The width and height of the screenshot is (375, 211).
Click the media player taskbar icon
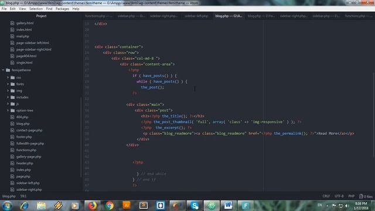(75, 206)
